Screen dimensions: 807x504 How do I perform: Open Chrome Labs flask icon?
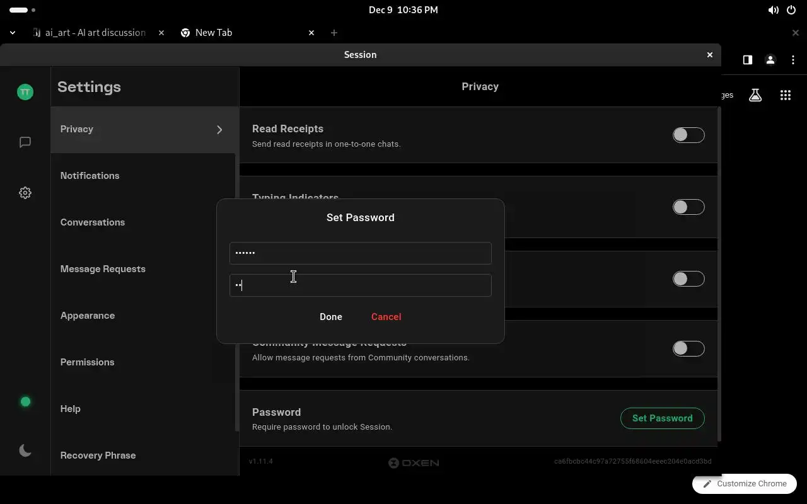pyautogui.click(x=755, y=95)
